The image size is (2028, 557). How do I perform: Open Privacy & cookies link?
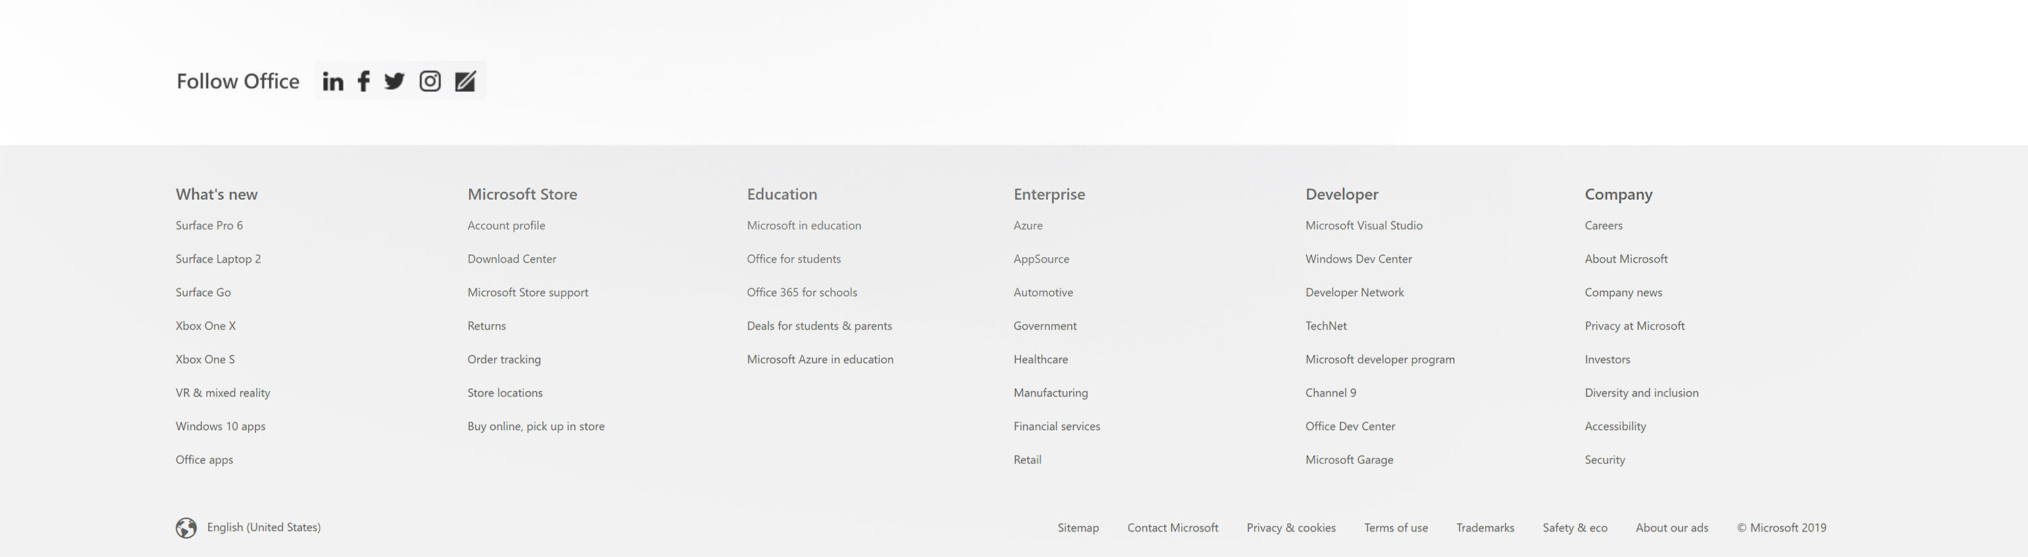pos(1291,528)
